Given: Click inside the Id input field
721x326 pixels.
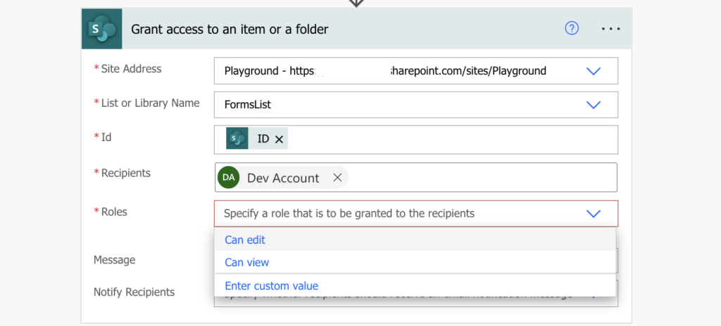Looking at the screenshot, I should click(416, 139).
